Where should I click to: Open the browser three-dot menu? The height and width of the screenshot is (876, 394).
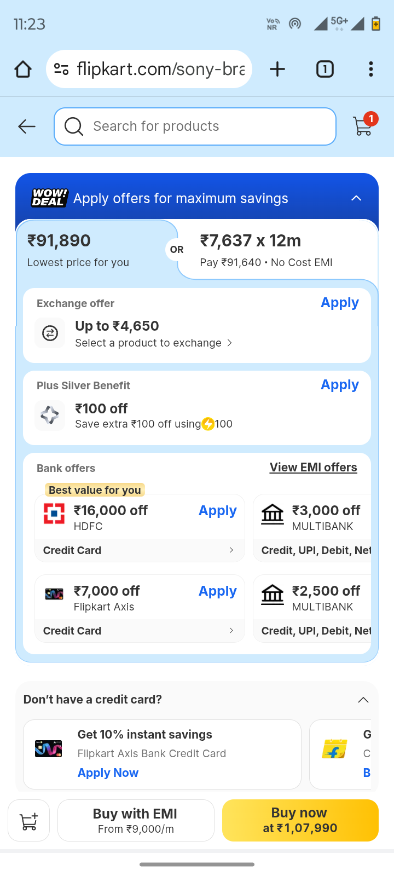pos(371,70)
